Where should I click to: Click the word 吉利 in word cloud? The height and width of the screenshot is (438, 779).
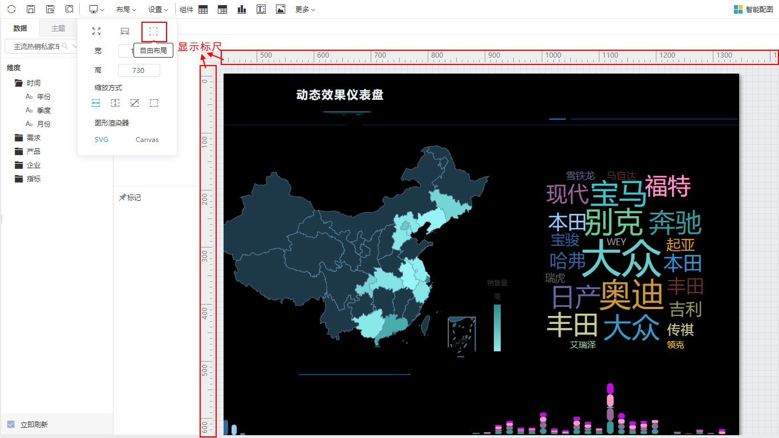click(x=685, y=309)
